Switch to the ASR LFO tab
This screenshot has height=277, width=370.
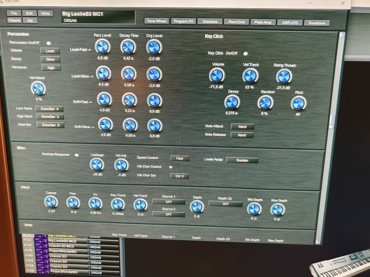(290, 23)
